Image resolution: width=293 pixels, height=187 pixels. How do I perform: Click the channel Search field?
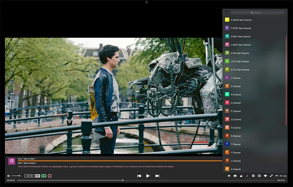[x=257, y=12]
